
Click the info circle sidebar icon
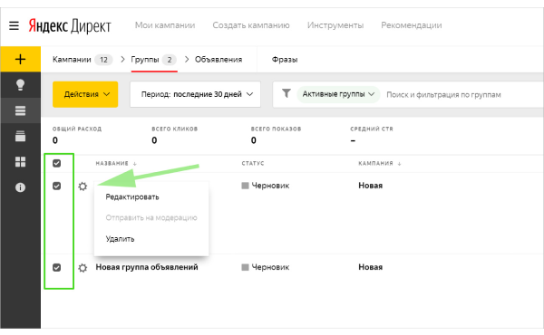coord(21,187)
